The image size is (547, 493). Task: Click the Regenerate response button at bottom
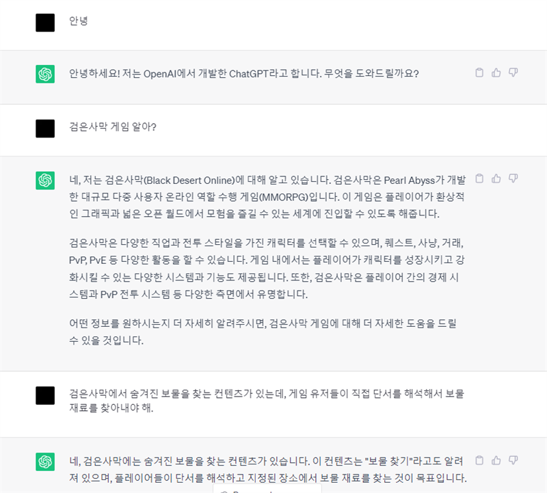267,489
